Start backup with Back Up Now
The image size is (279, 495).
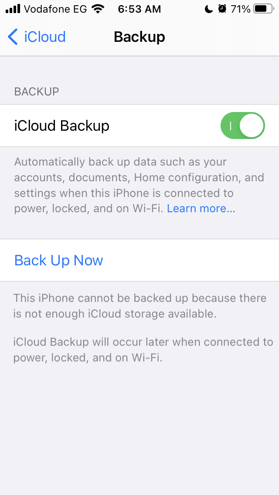click(59, 260)
